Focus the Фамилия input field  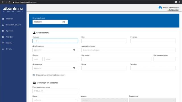55,41
